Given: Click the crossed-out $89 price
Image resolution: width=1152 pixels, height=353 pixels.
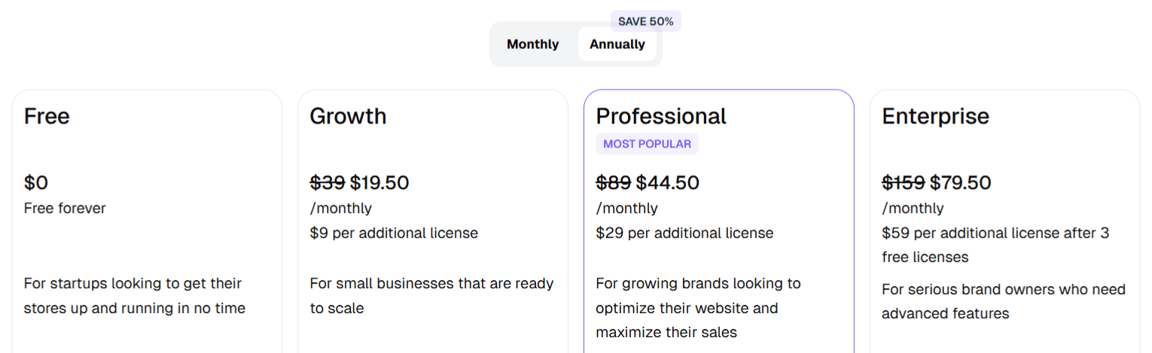Looking at the screenshot, I should 614,183.
